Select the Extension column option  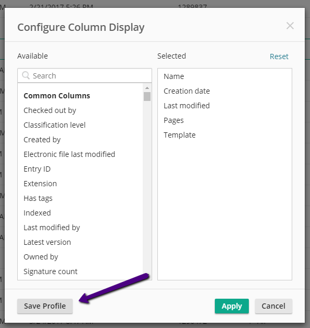pos(40,184)
